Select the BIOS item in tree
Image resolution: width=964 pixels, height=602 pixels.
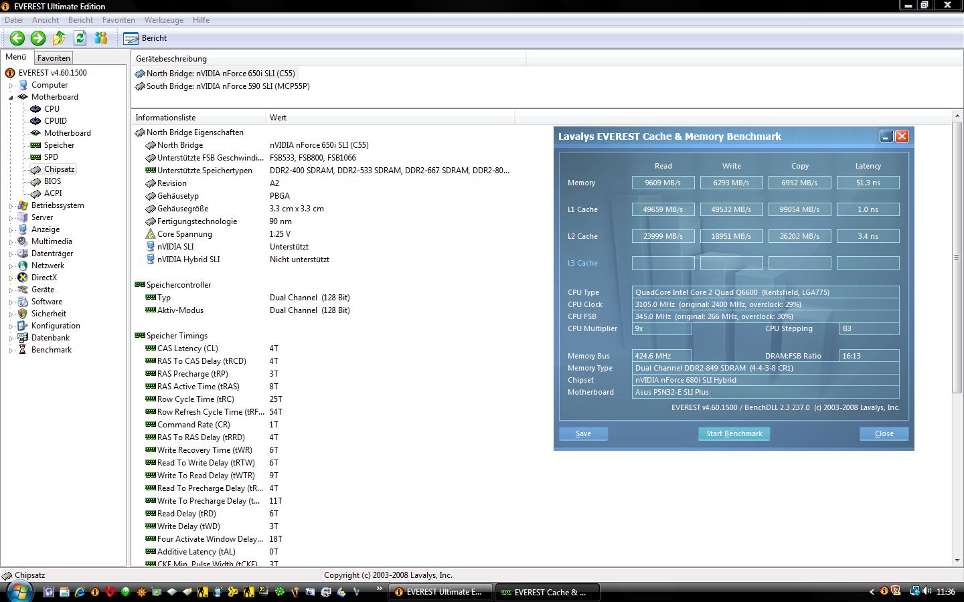(x=52, y=181)
